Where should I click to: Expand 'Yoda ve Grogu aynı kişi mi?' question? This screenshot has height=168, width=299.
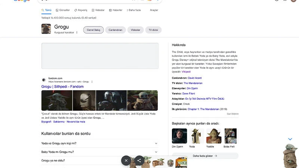tap(99, 143)
